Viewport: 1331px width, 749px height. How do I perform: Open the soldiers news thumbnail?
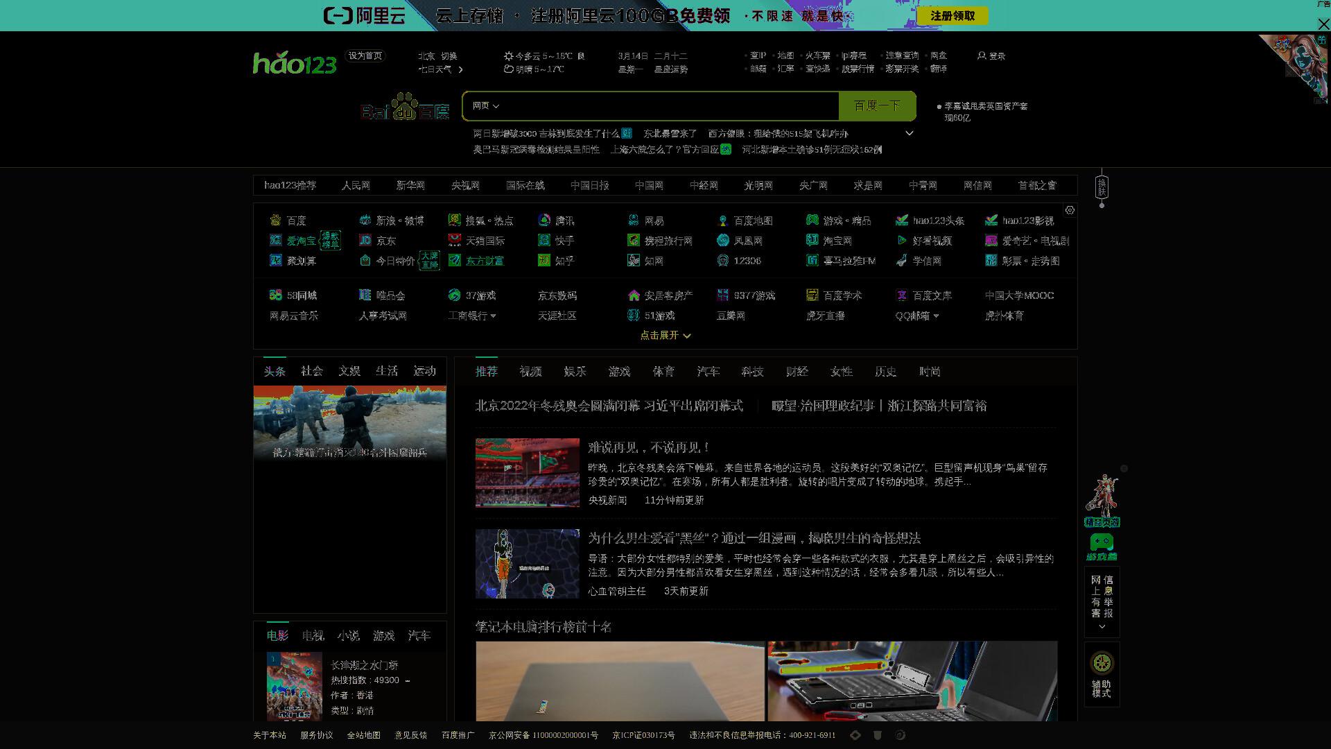[350, 424]
